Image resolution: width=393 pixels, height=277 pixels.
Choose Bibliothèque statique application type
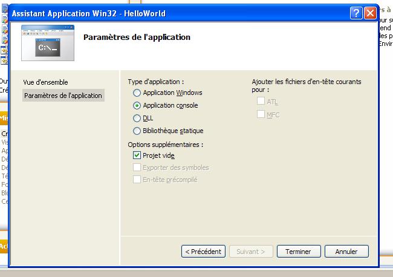click(x=137, y=131)
